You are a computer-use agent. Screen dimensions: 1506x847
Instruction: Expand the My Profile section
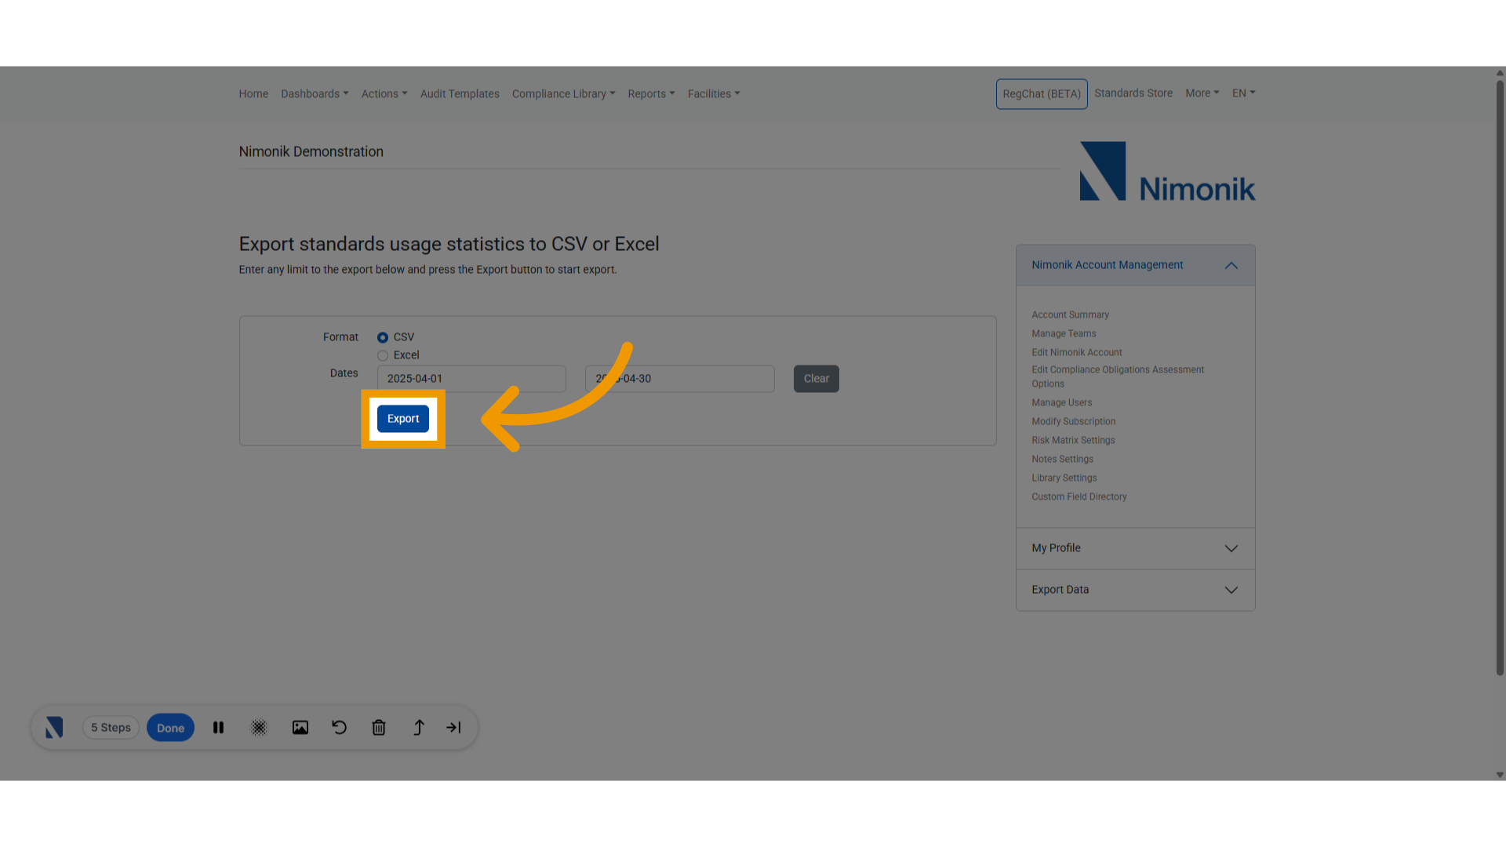tap(1231, 548)
